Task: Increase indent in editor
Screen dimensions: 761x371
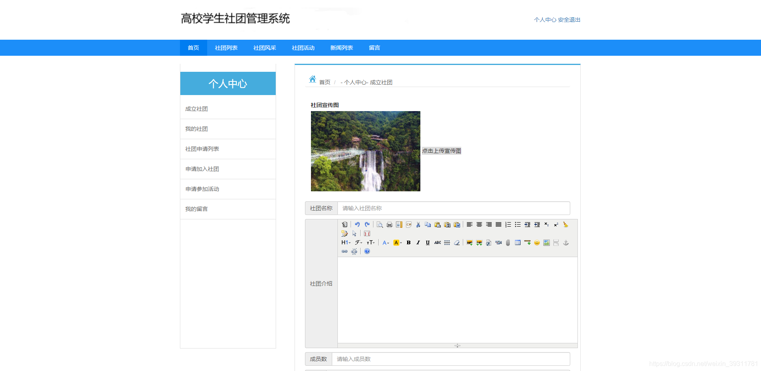Action: 527,225
